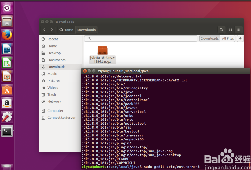Launch LibreOffice Writer from the dock
251x170 pixels.
(7, 49)
